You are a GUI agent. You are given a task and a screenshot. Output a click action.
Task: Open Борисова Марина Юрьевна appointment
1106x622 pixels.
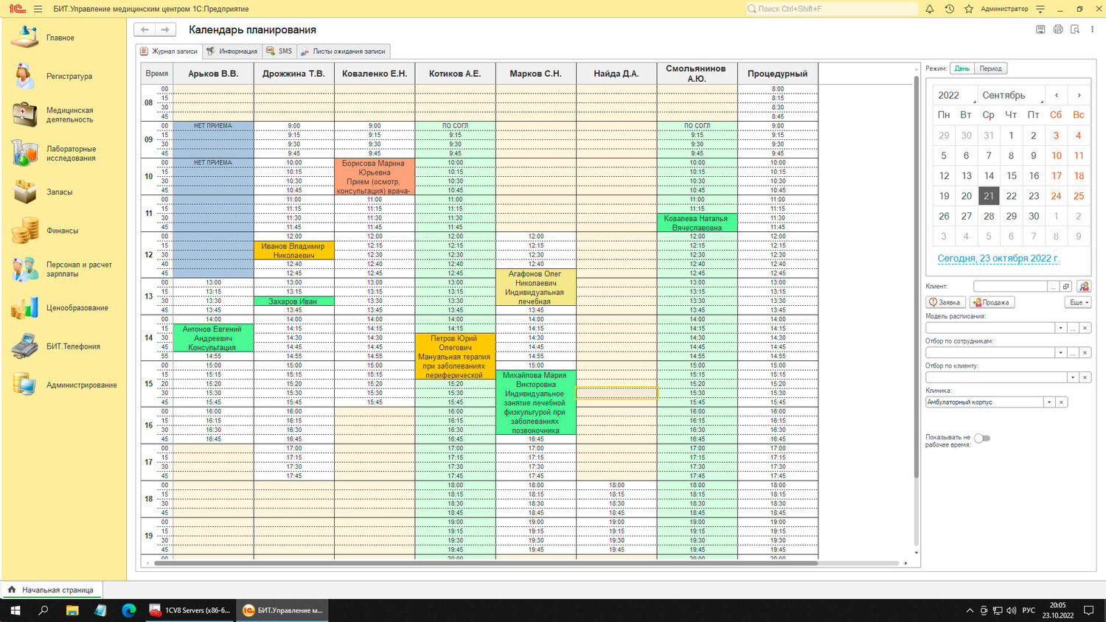(375, 177)
